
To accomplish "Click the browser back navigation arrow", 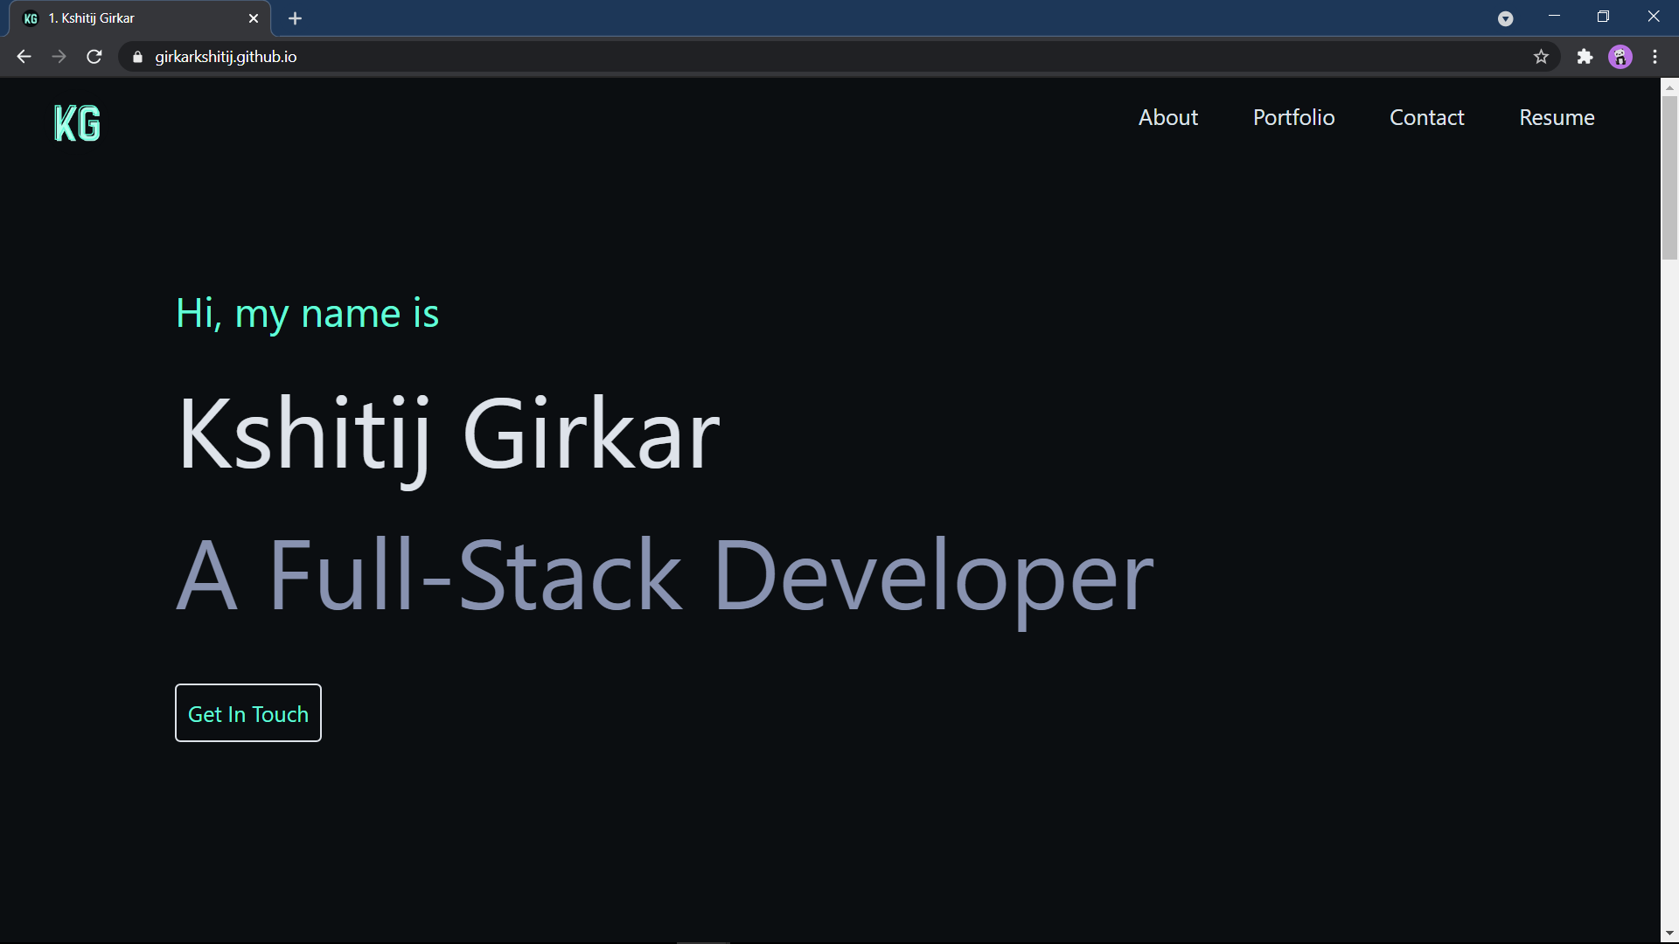I will [x=23, y=56].
